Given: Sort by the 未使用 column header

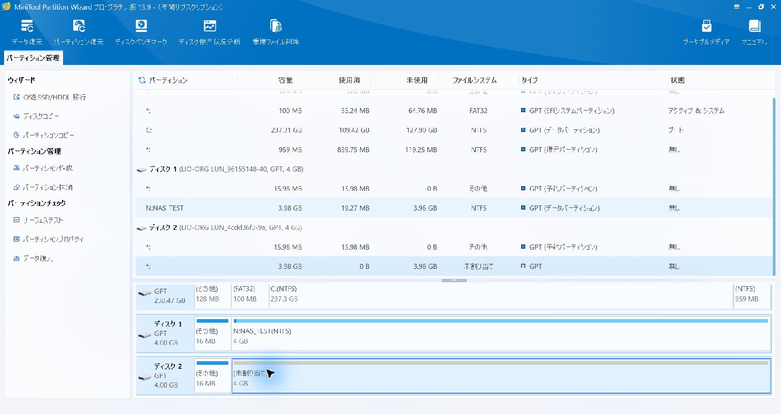Looking at the screenshot, I should 416,80.
